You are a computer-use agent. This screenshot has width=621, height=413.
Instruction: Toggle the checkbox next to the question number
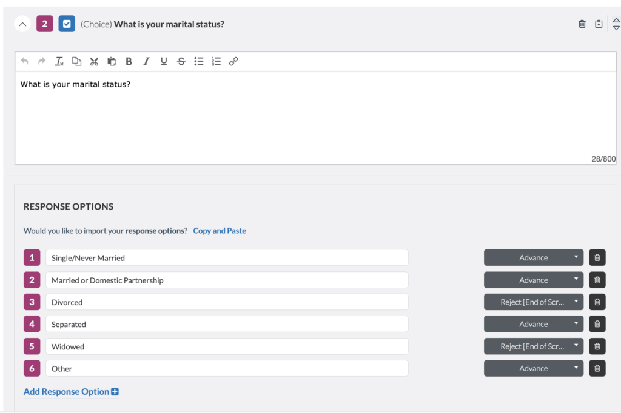click(66, 24)
